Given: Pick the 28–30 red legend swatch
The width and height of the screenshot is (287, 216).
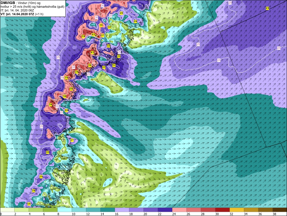Looking at the screenshot, I should point(208,210).
